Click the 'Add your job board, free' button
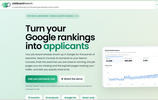 click(x=41, y=79)
